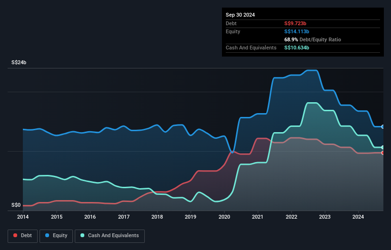Select the 2019 x-axis label

point(190,217)
